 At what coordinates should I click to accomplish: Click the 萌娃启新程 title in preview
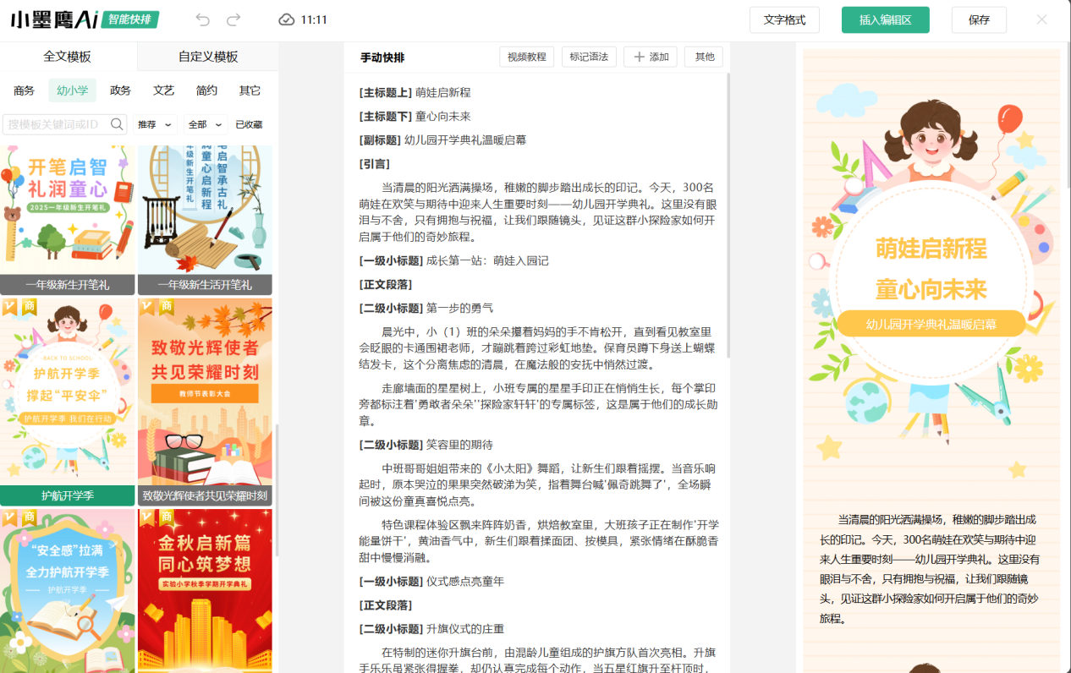(x=931, y=249)
